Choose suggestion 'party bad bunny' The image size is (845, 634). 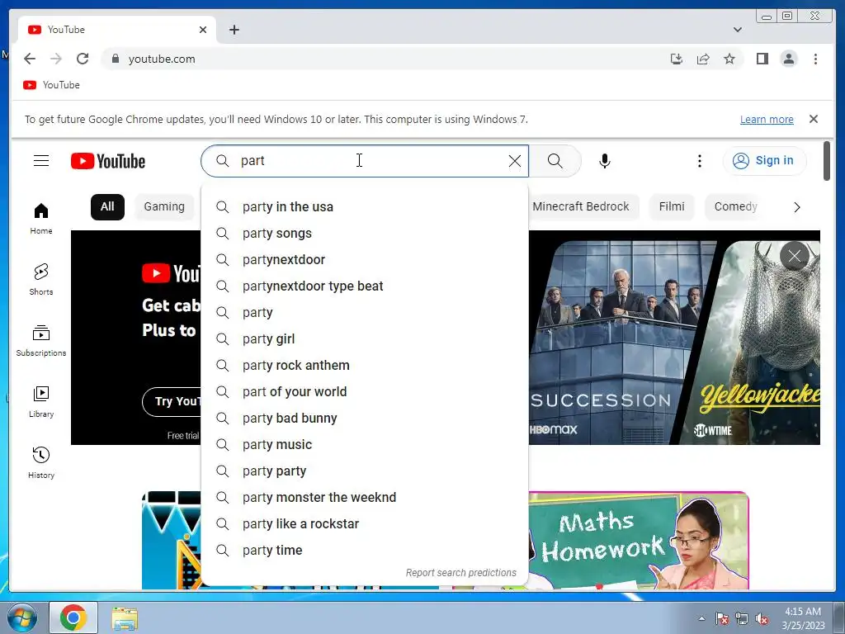(364, 419)
